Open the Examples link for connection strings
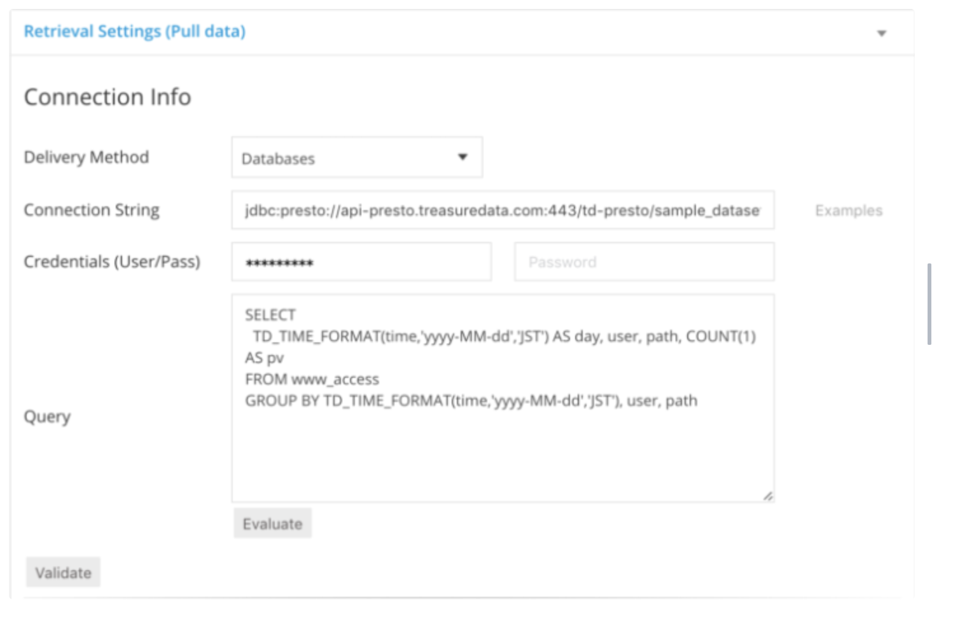The height and width of the screenshot is (621, 953). click(848, 211)
